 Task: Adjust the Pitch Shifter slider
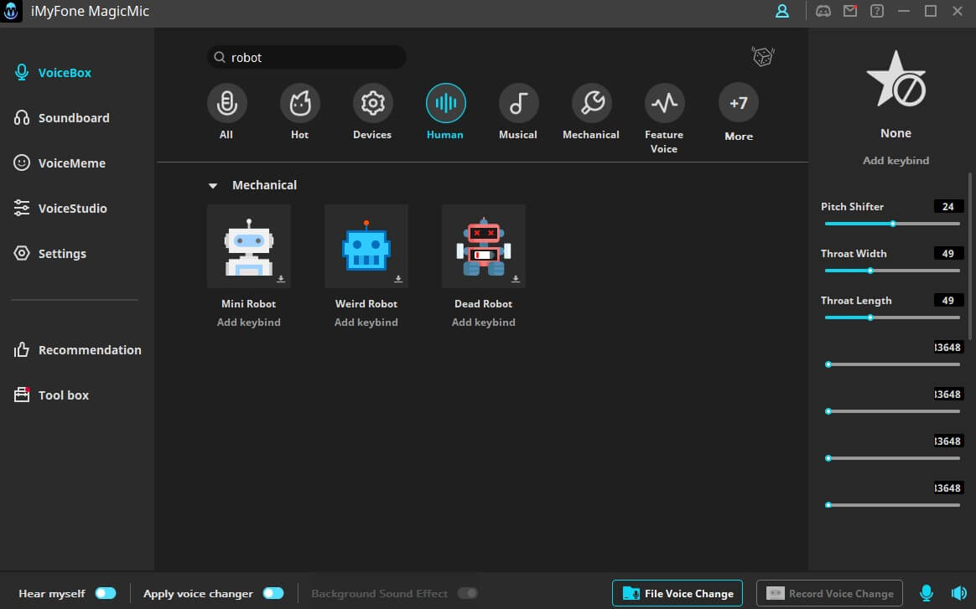892,224
